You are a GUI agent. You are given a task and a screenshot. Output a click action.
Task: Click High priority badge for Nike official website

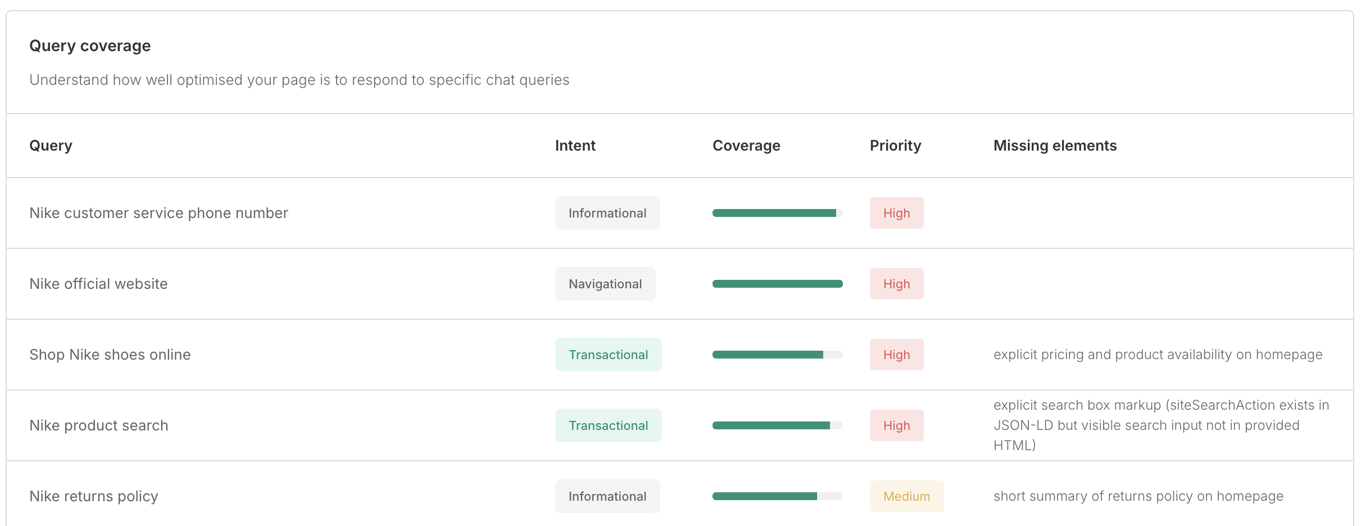coord(896,284)
